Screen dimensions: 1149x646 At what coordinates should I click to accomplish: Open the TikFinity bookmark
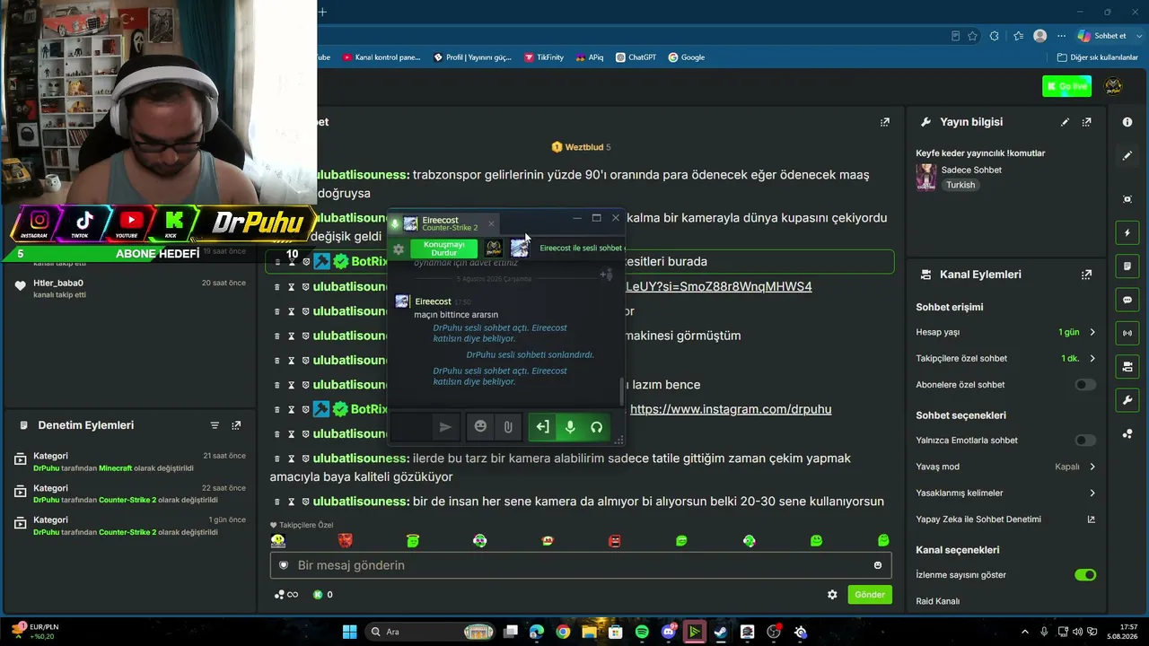(x=544, y=57)
